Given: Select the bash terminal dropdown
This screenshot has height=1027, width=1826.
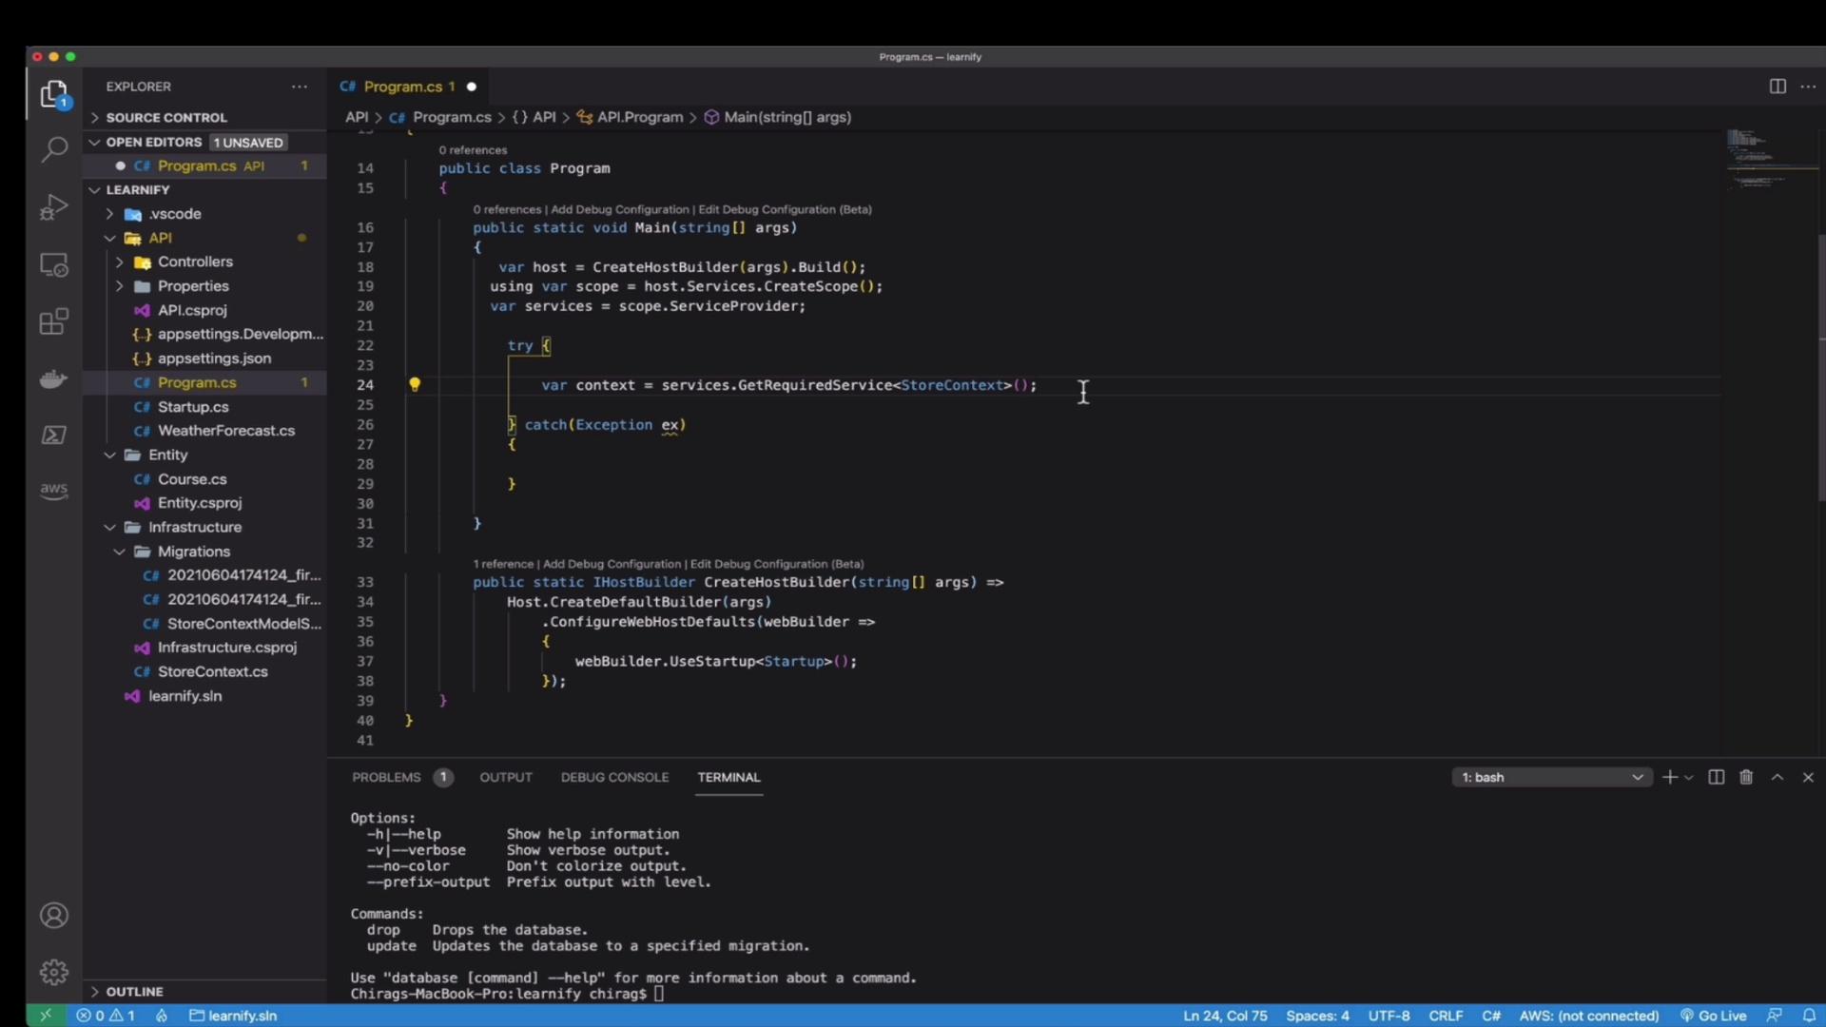Looking at the screenshot, I should point(1551,776).
